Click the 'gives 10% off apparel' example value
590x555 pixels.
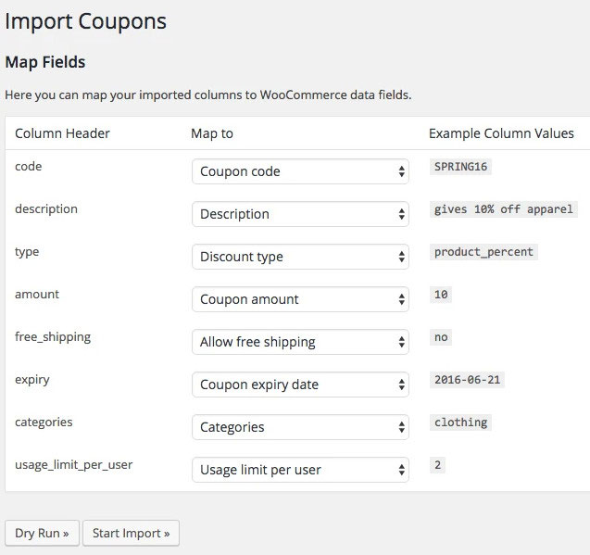pos(505,209)
